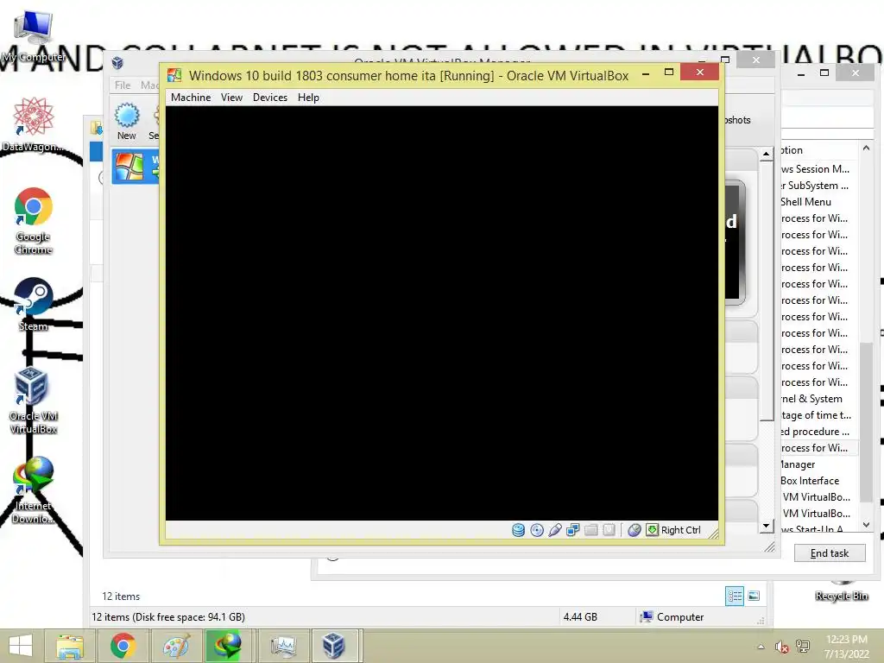The height and width of the screenshot is (663, 884).
Task: Click the USB devices status icon
Action: click(555, 530)
